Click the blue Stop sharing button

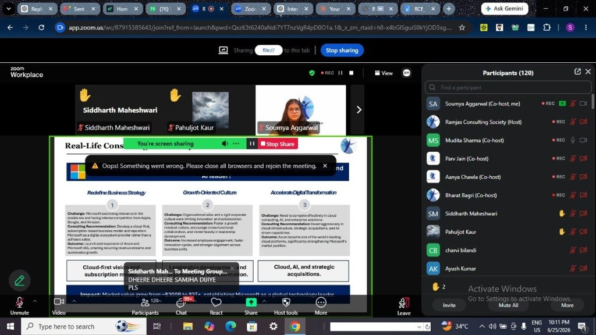tap(342, 50)
